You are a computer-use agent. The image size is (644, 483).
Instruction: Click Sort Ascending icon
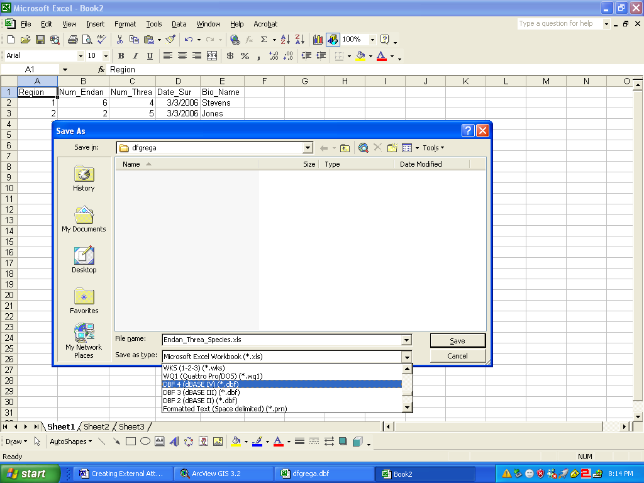(x=285, y=40)
